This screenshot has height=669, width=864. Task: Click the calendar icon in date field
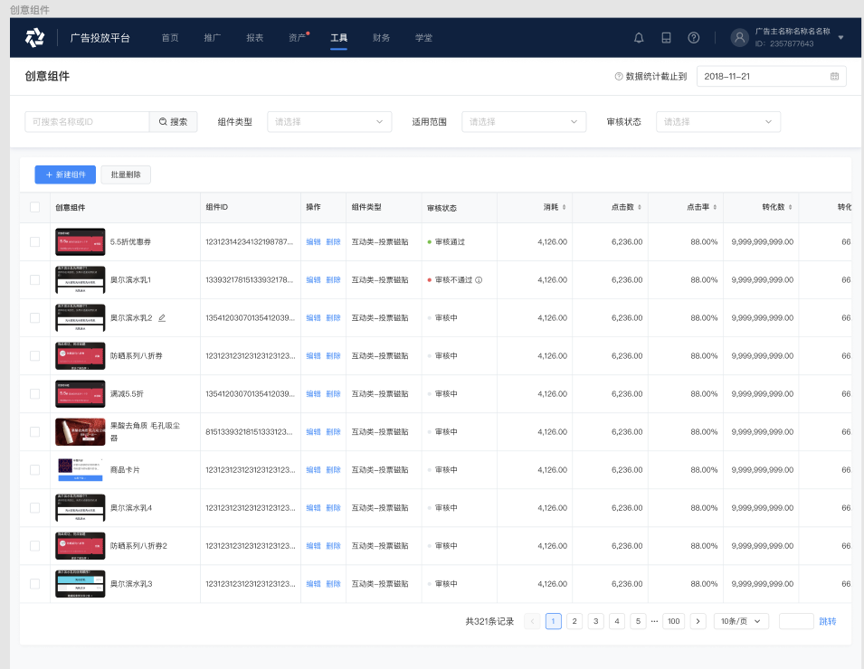tap(834, 76)
